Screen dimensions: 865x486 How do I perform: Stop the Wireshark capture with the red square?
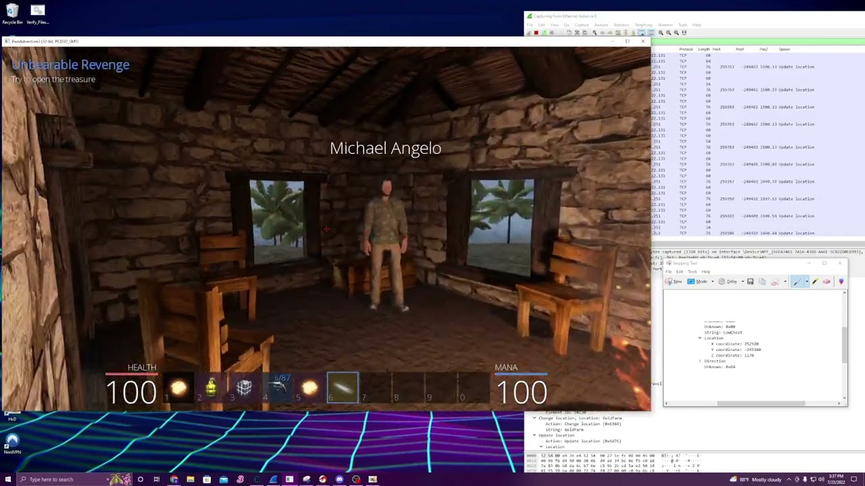tap(536, 33)
